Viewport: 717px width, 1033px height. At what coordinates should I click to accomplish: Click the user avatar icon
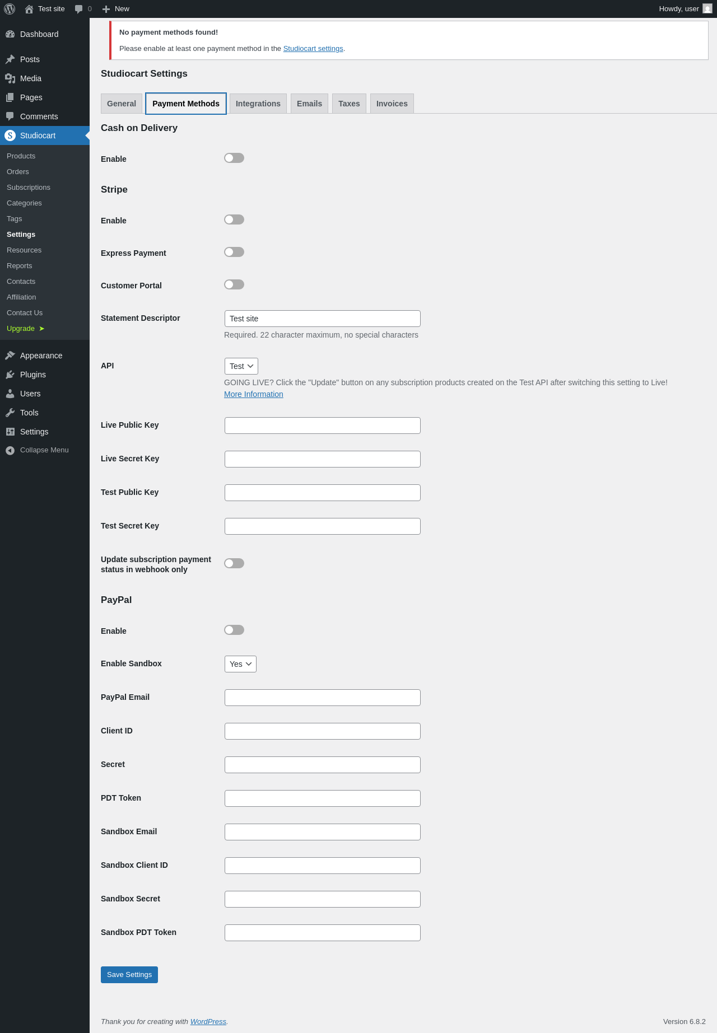coord(707,9)
